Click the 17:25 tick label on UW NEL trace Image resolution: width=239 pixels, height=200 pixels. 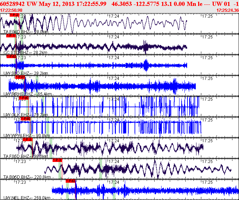(207, 182)
